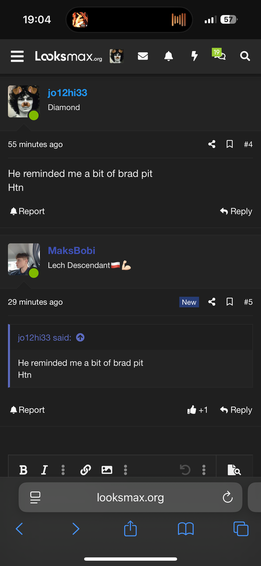Tap the search magnifier icon in header

coord(245,56)
